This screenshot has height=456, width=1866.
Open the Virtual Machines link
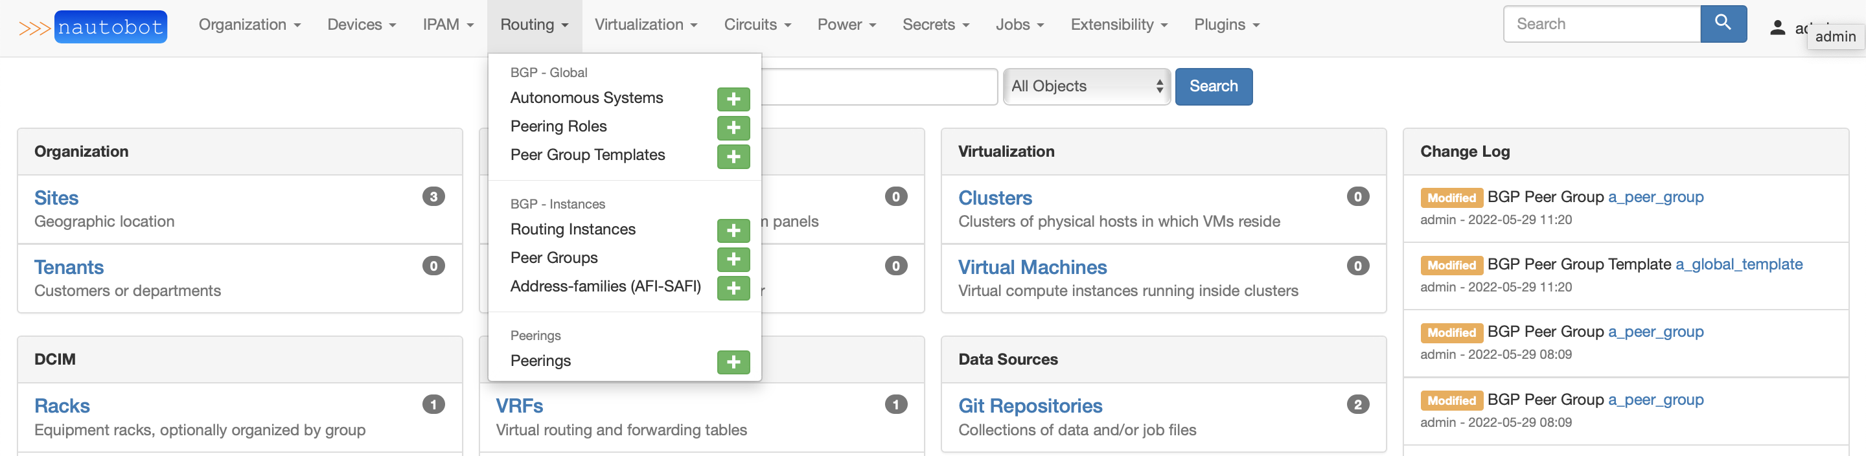tap(1031, 267)
